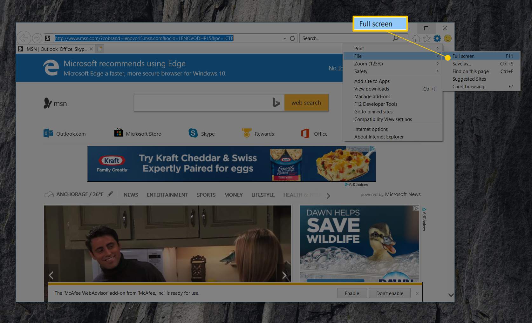532x323 pixels.
Task: Open the ENTERTAINMENT category
Action: pos(167,195)
